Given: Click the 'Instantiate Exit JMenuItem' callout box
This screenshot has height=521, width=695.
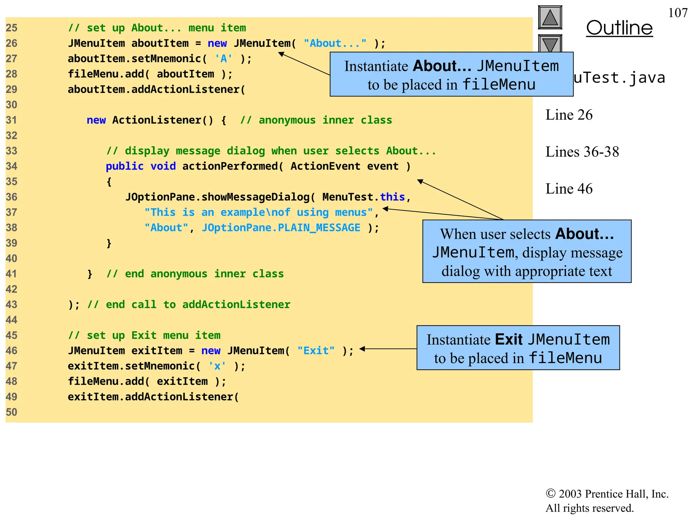Looking at the screenshot, I should coord(518,348).
